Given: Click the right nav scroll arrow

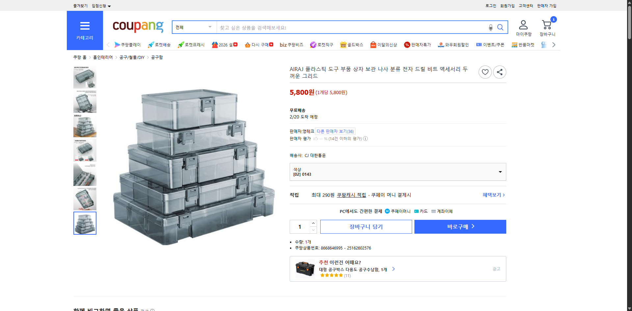Looking at the screenshot, I should 554,45.
